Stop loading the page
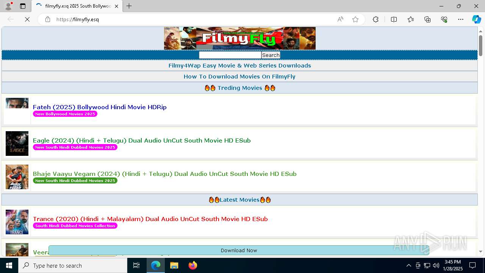485x273 pixels. point(27,19)
